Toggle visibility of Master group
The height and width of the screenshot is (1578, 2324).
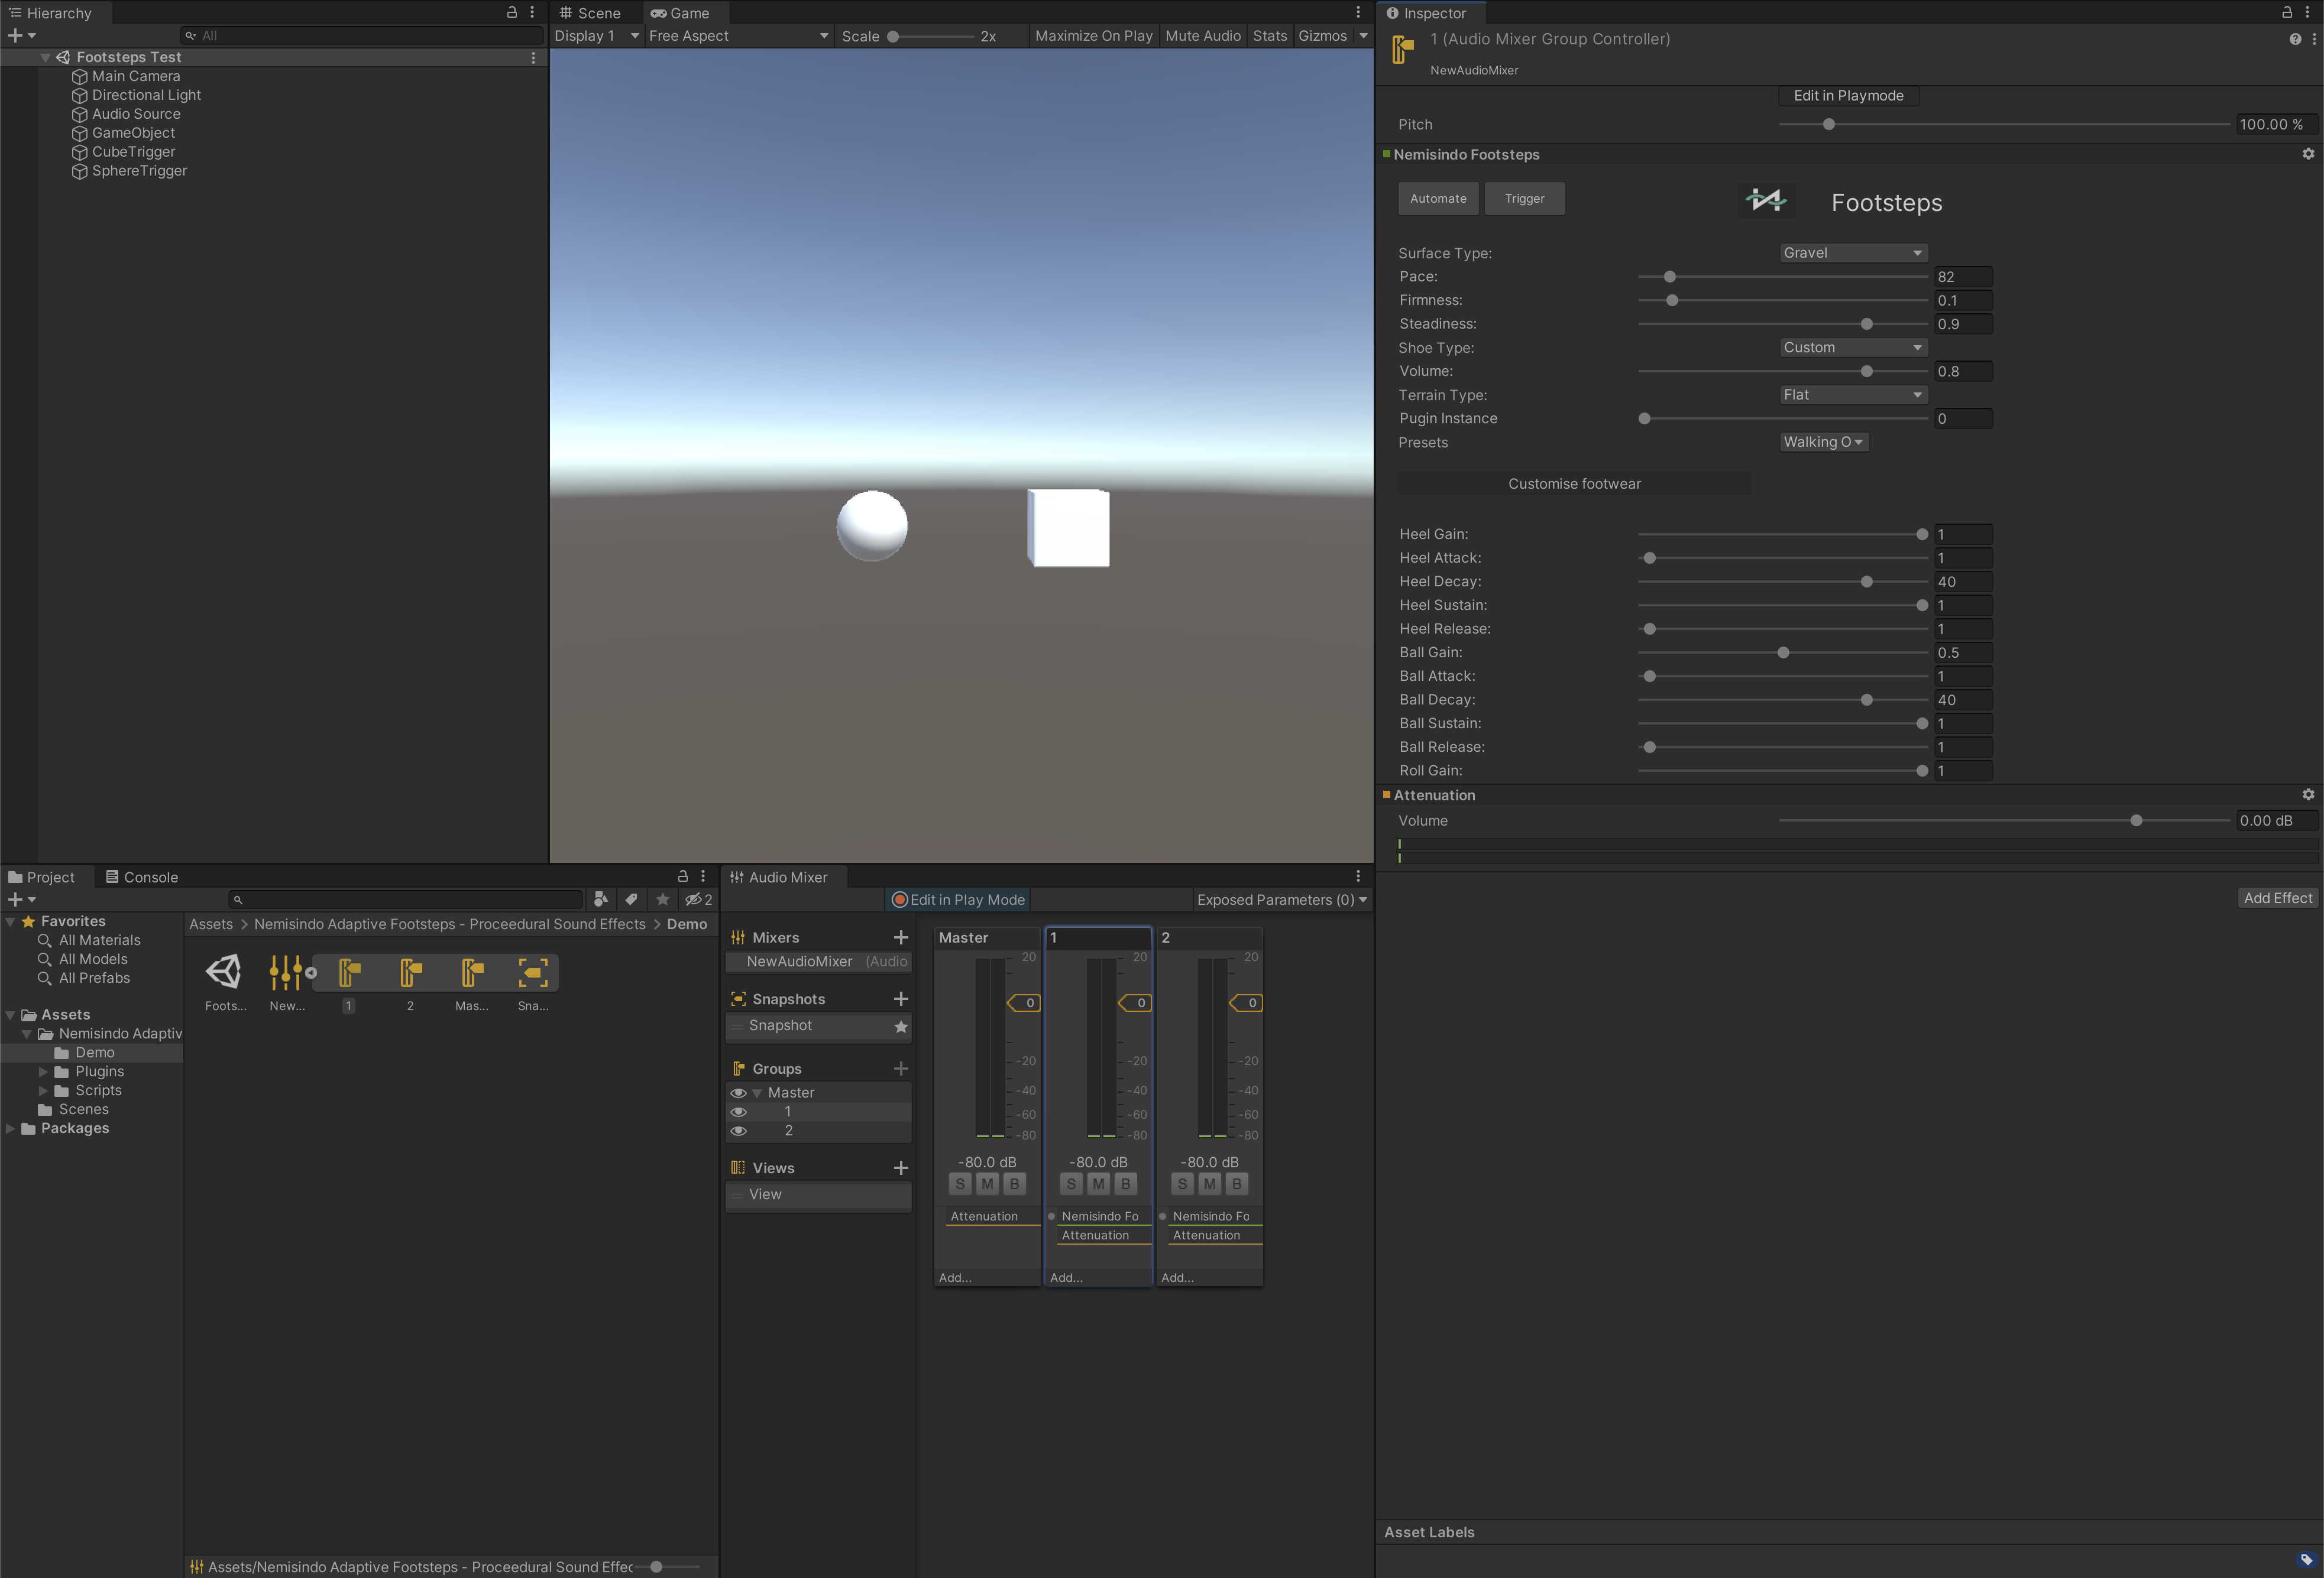click(x=739, y=1093)
